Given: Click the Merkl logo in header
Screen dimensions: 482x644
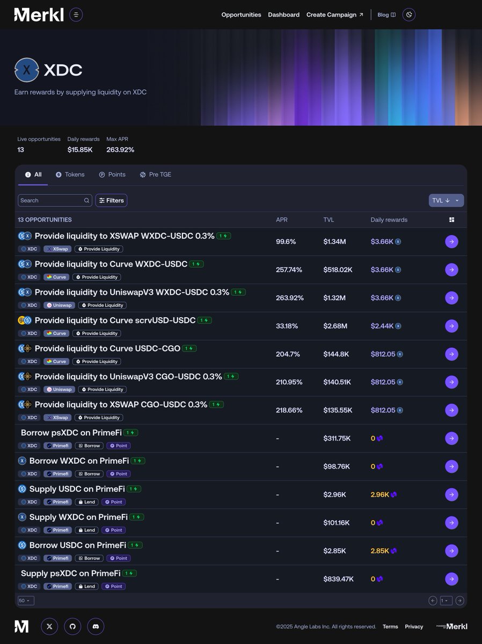Looking at the screenshot, I should pos(39,14).
